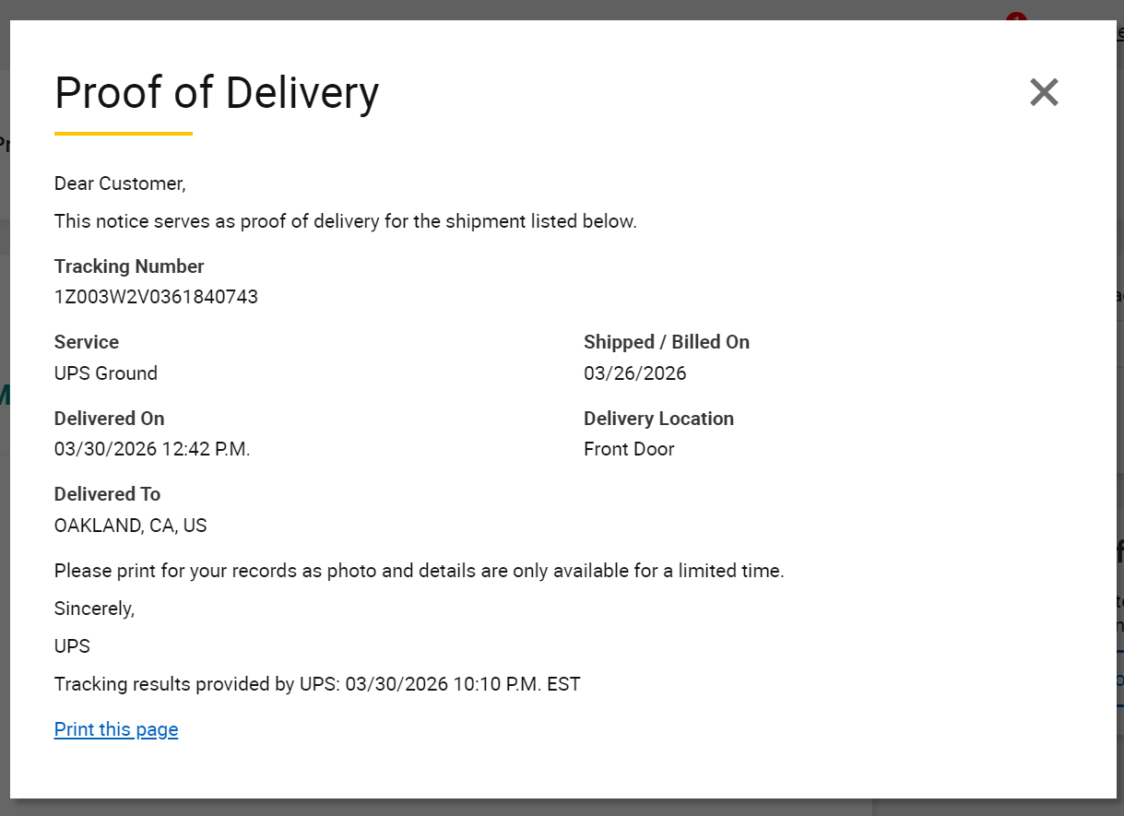The image size is (1124, 816).
Task: Click the tracking results timestamp line
Action: point(317,684)
